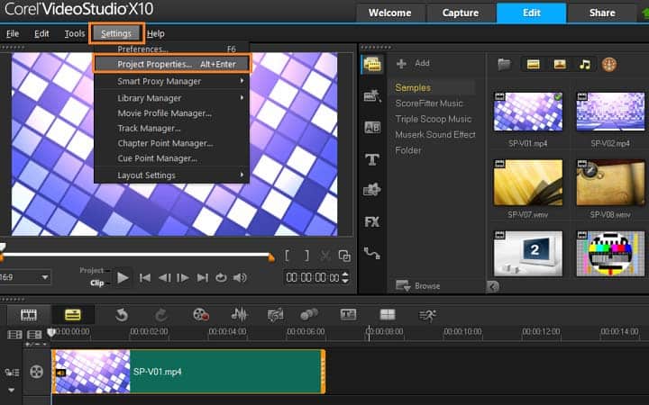Switch to Storyboard View
This screenshot has height=405, width=649.
29,315
